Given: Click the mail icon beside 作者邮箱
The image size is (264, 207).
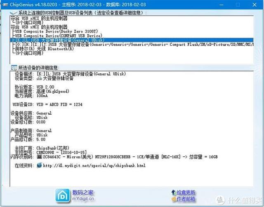Looking at the screenshot, I should point(173,199).
